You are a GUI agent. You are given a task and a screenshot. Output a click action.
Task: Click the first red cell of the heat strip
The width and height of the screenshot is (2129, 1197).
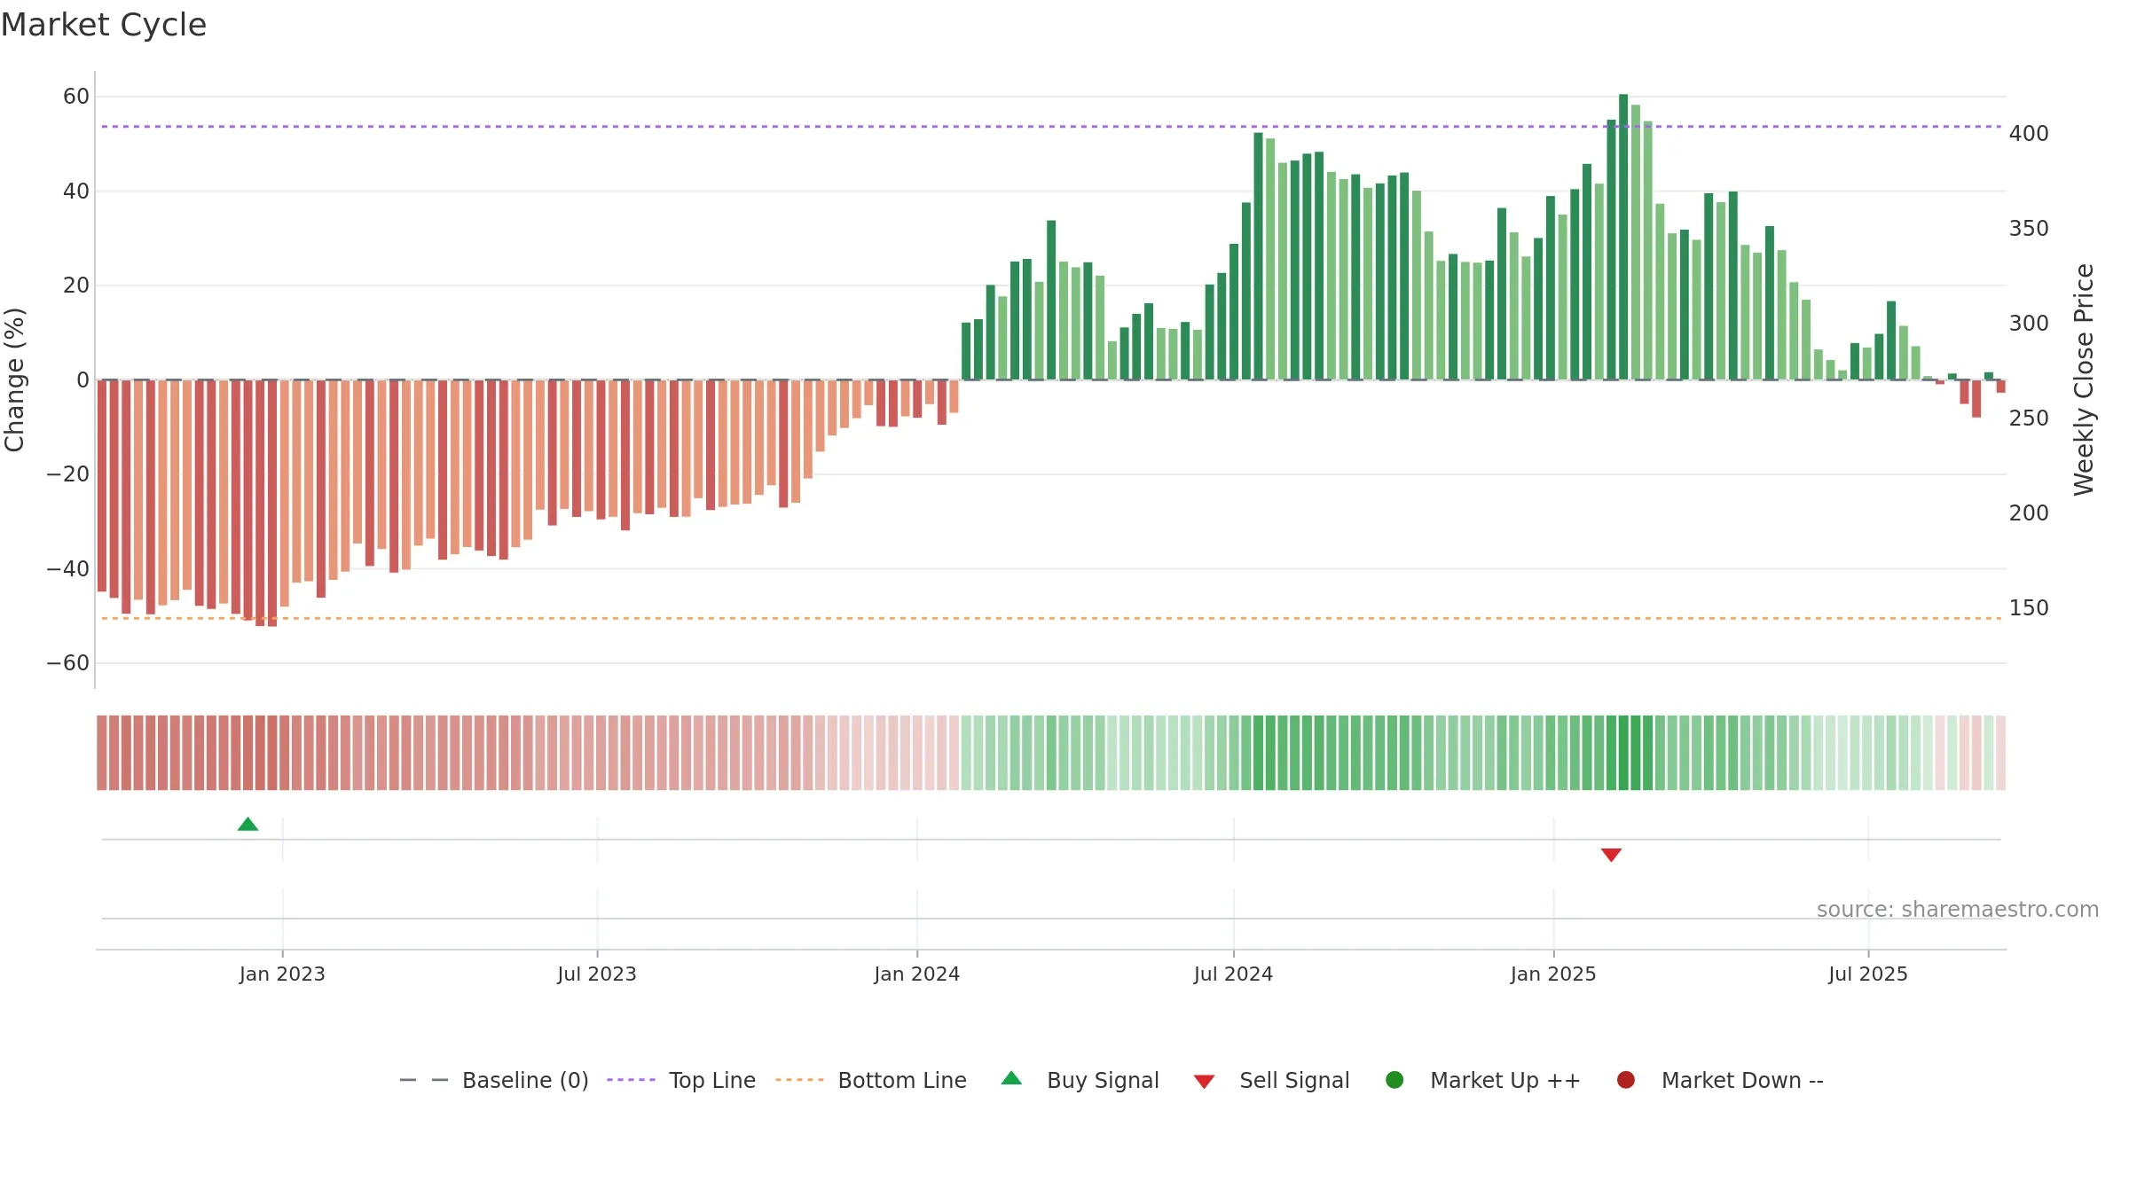pyautogui.click(x=102, y=753)
